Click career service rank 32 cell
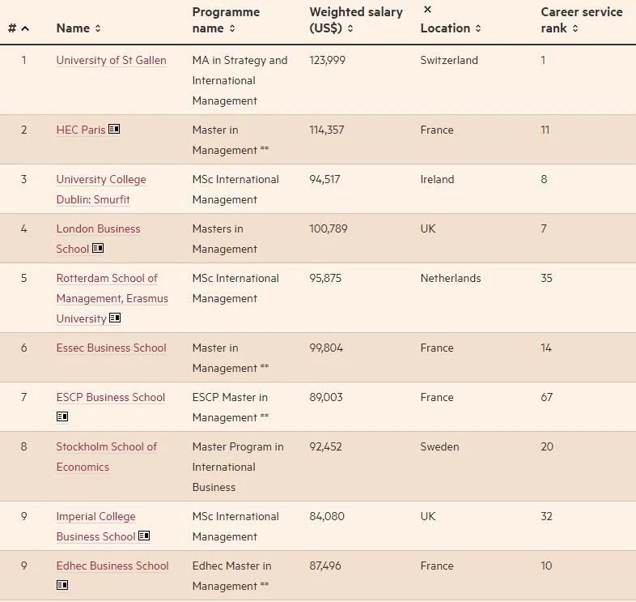This screenshot has width=636, height=602. point(547,516)
